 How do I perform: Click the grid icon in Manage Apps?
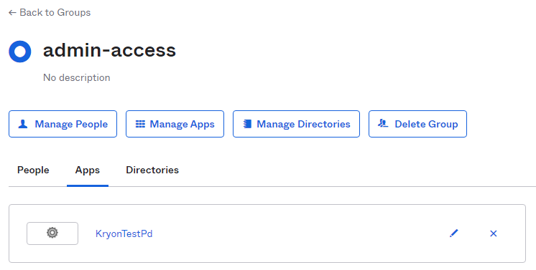pos(140,124)
